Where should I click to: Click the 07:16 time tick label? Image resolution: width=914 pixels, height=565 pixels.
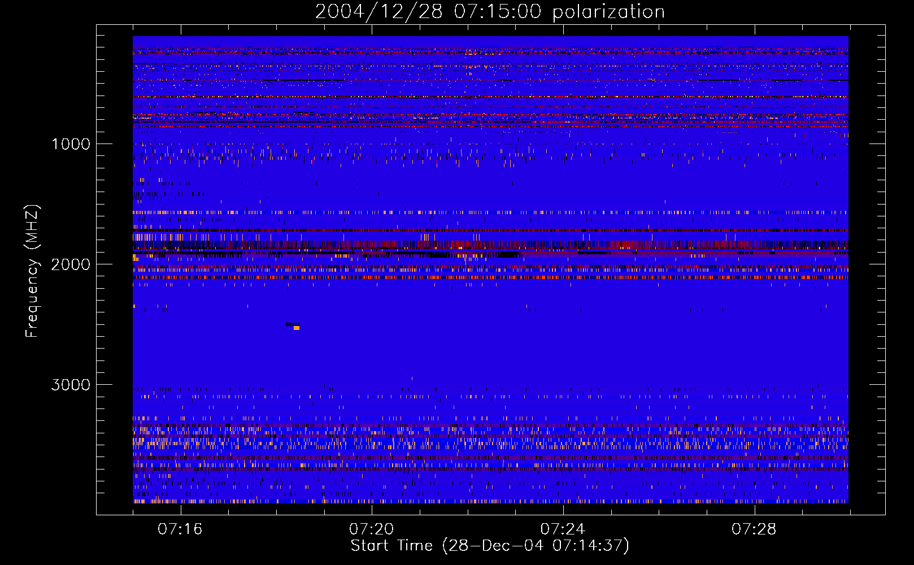(x=180, y=529)
